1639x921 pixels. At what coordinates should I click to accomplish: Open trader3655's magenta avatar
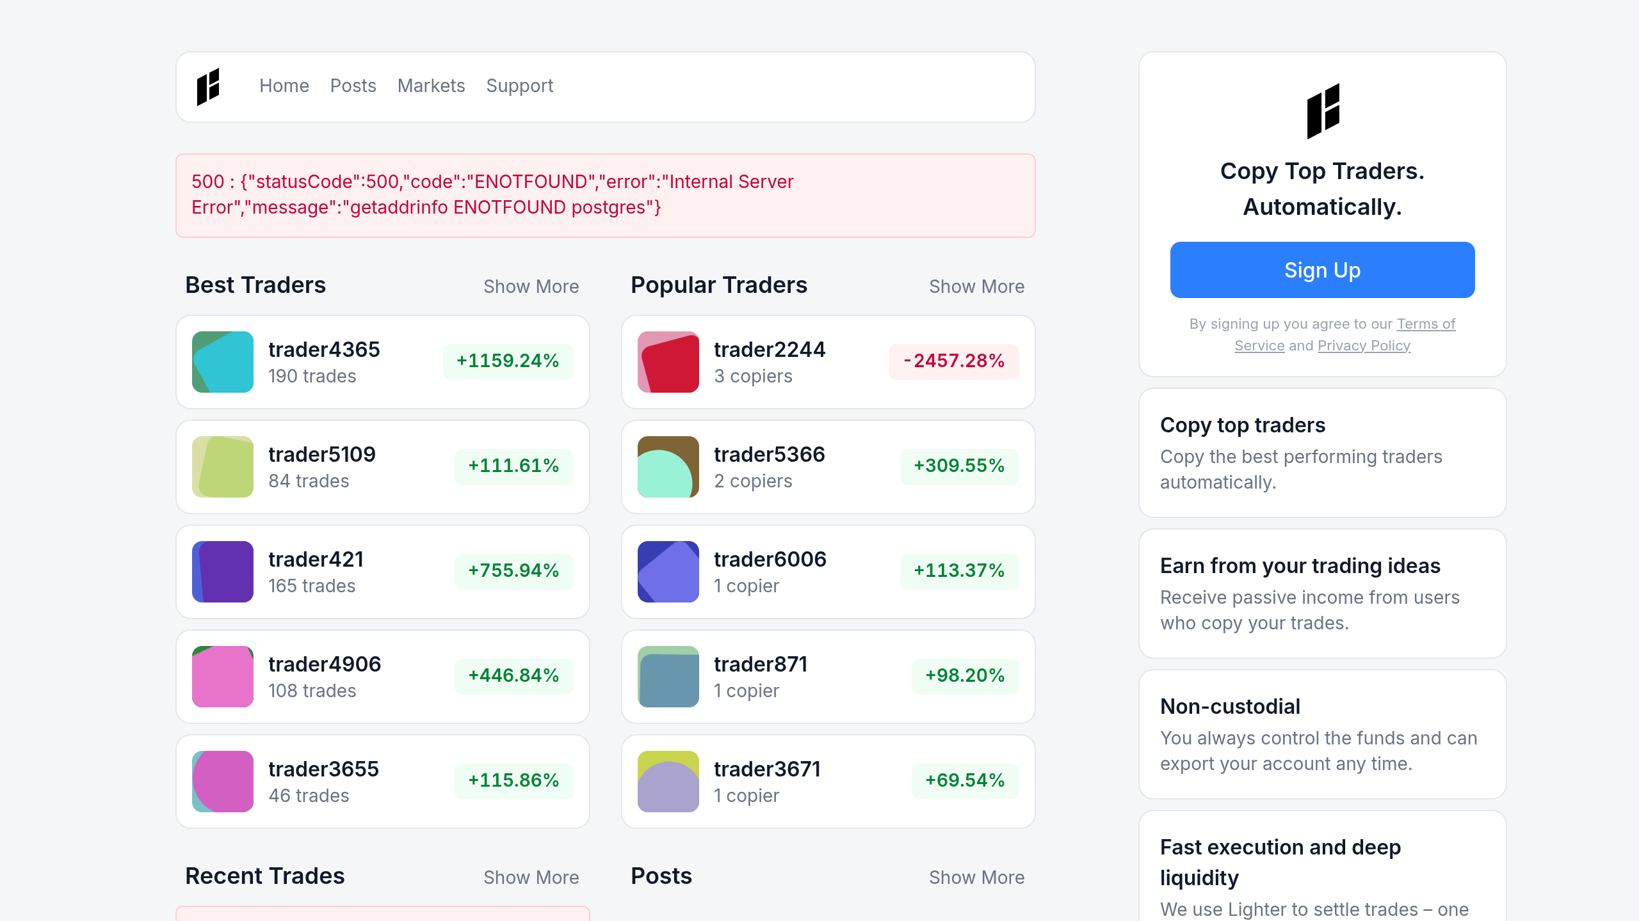pyautogui.click(x=223, y=782)
